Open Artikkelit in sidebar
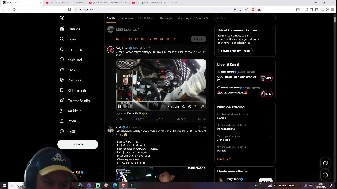This screenshot has width=337, height=189. pos(71,111)
